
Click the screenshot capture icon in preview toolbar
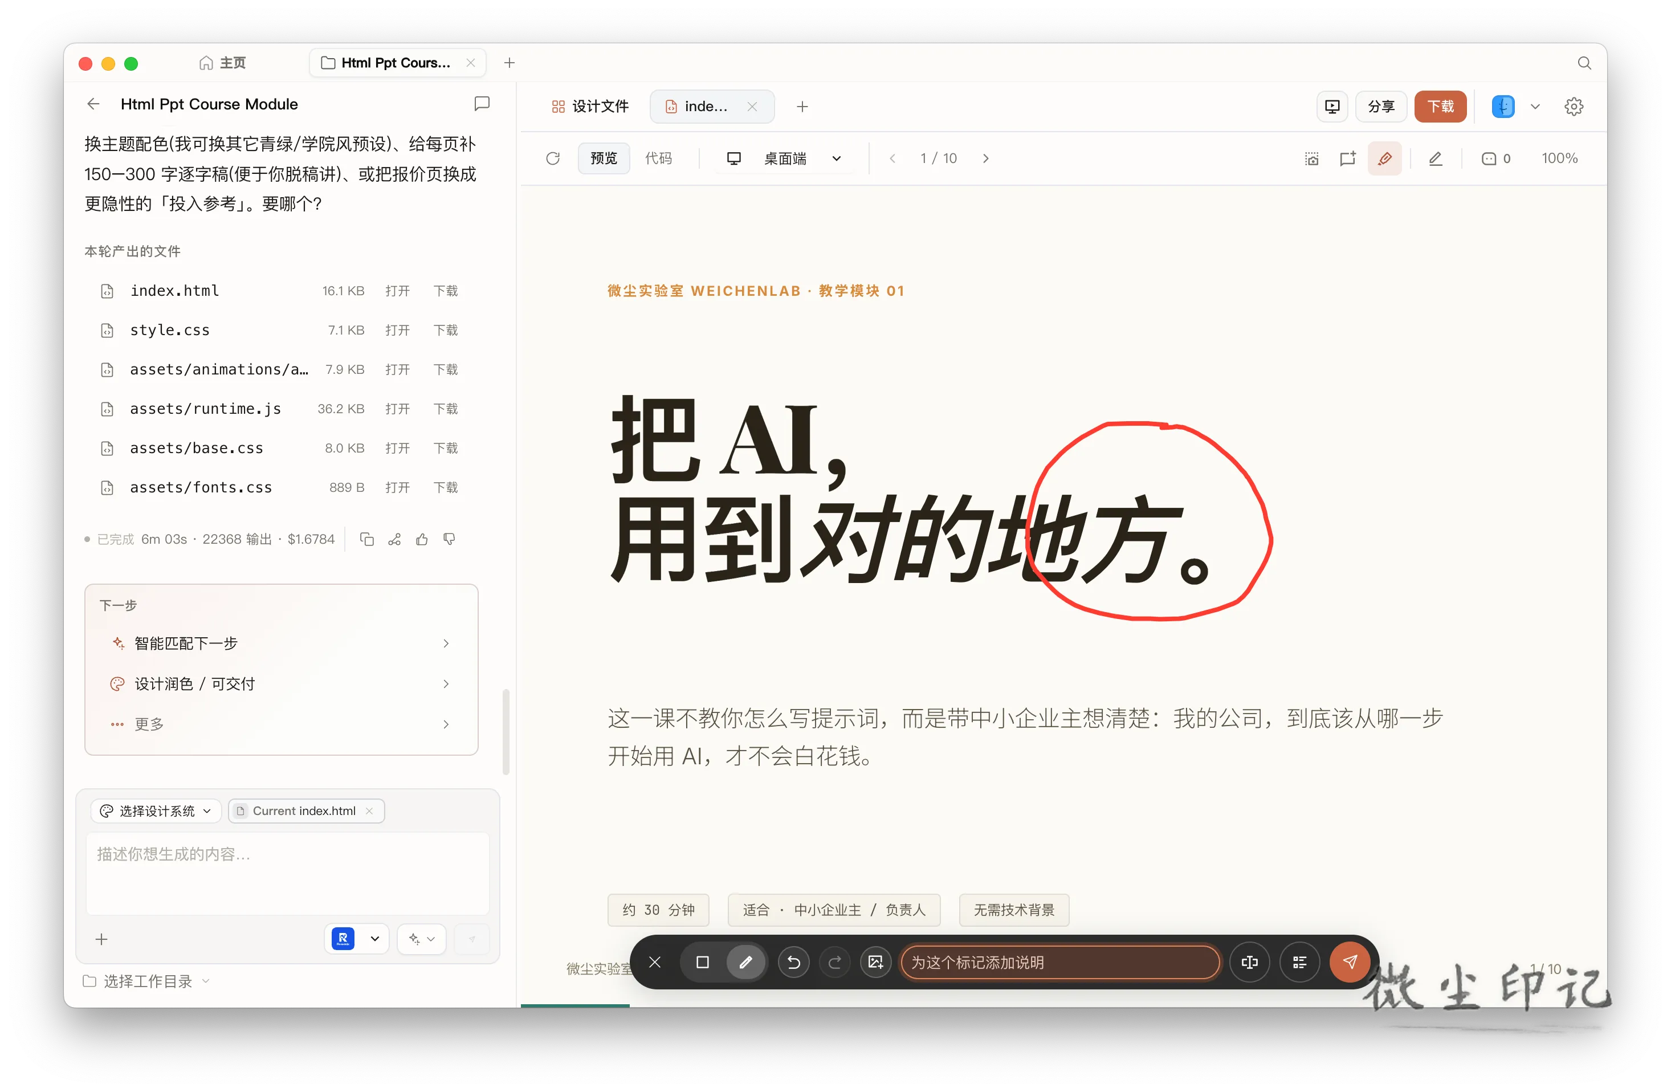[1311, 158]
